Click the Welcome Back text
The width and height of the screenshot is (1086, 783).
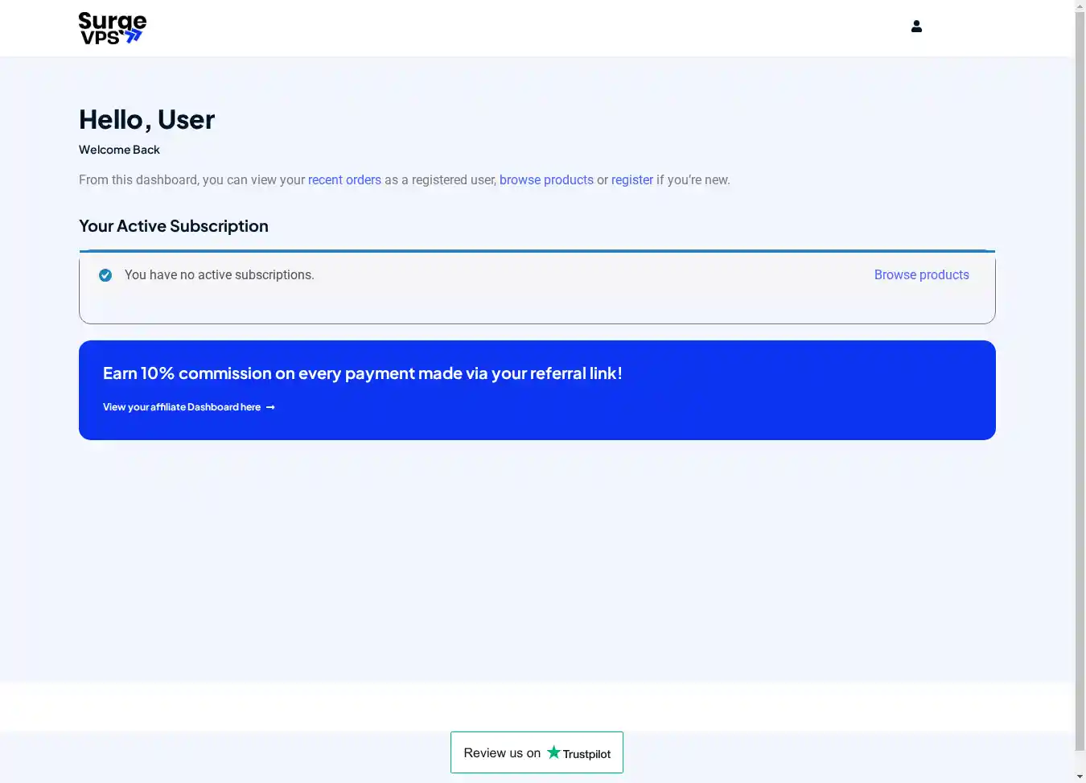coord(119,150)
